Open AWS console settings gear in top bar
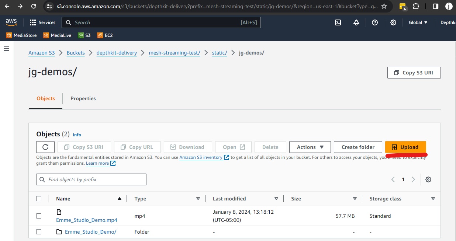Image resolution: width=456 pixels, height=241 pixels. coord(393,22)
